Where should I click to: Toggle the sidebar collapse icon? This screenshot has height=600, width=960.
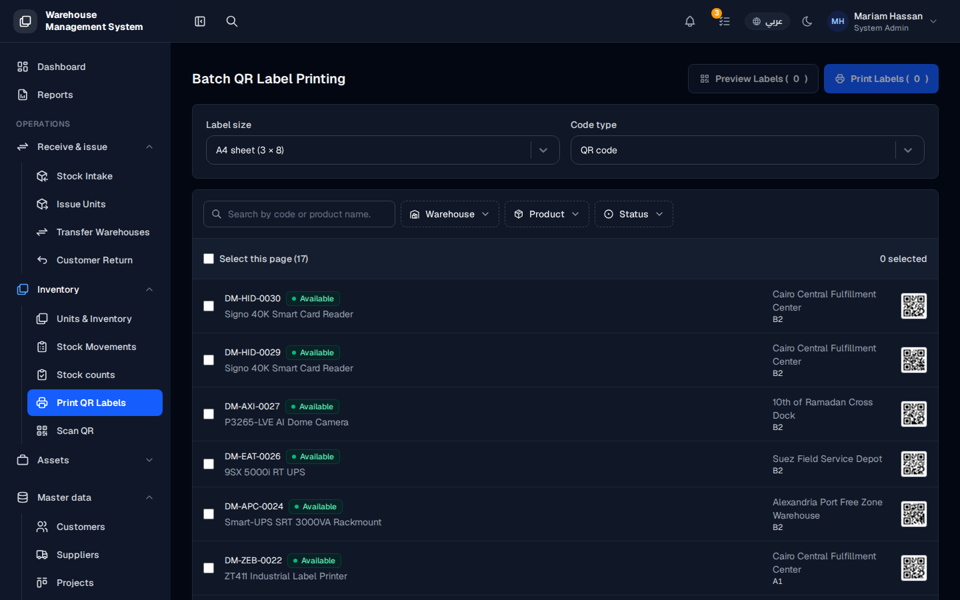coord(200,21)
